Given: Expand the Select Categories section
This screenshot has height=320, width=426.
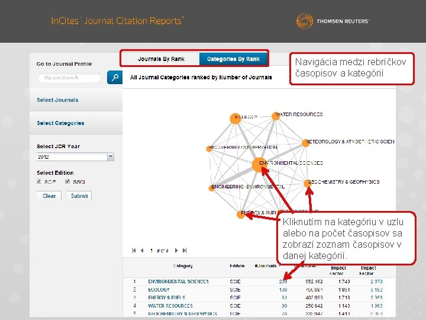Looking at the screenshot, I should (x=76, y=123).
